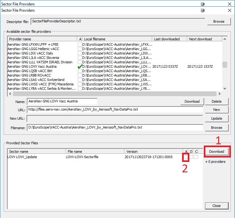The image size is (235, 218).
Task: Enable auto-load checkbox for AeroNav GNG LIXX vACC Italy
Action: click(80, 53)
